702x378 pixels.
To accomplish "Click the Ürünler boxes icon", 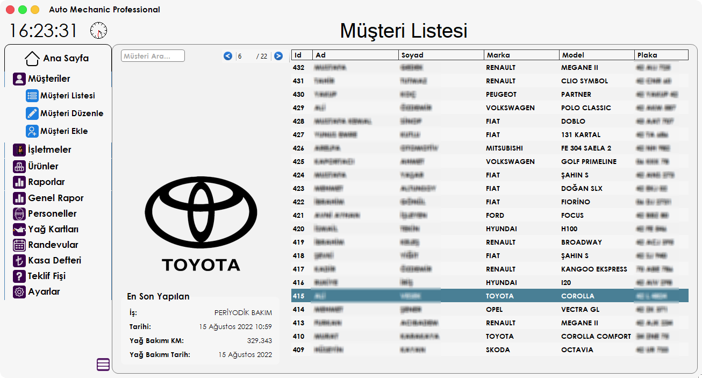I will pos(19,166).
